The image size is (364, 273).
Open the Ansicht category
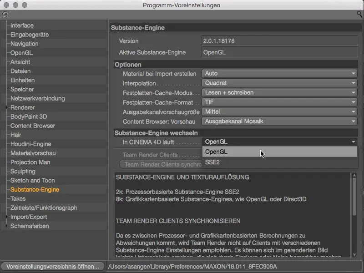click(x=20, y=62)
